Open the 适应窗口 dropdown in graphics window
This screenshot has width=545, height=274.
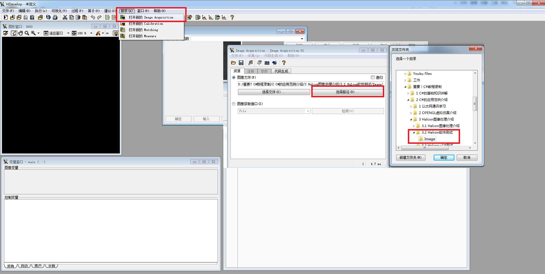pos(68,33)
